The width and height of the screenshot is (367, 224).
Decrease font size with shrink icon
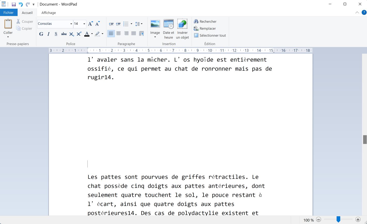coord(97,24)
